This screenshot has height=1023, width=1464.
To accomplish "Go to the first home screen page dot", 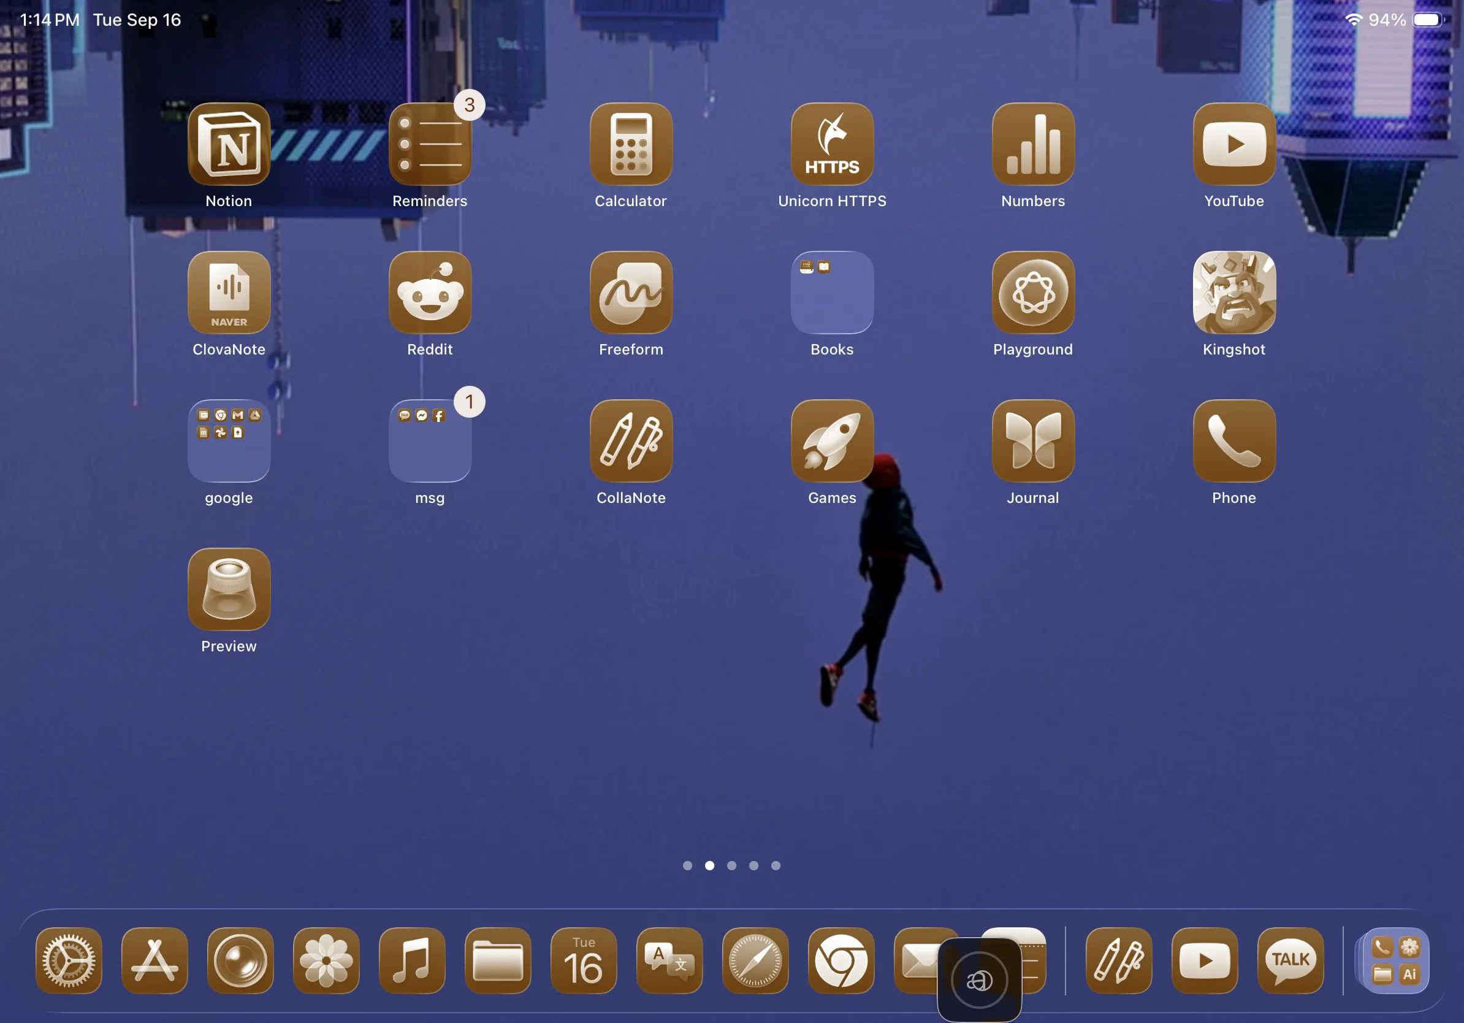I will click(687, 865).
